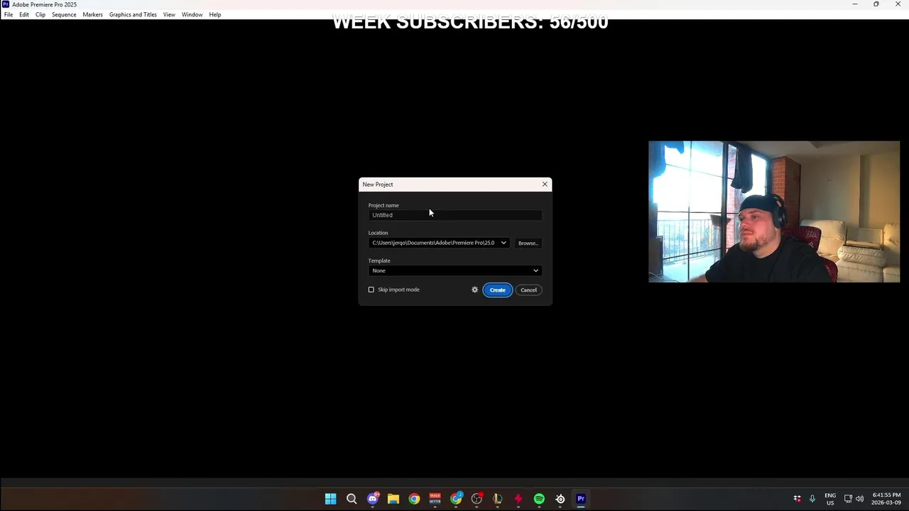
Task: Click the ENG US language indicator
Action: coord(830,499)
